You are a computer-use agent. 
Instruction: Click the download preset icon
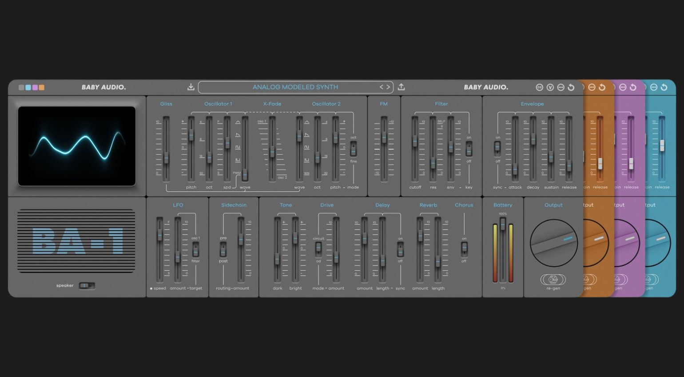[x=191, y=87]
